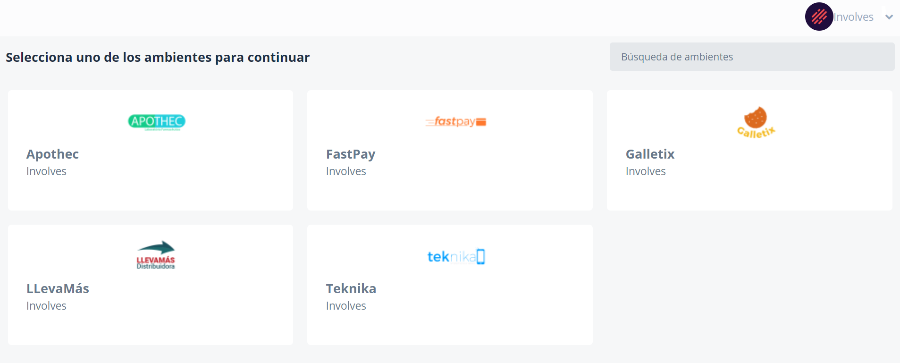
Task: Choose the Galletix environment title
Action: coord(650,154)
